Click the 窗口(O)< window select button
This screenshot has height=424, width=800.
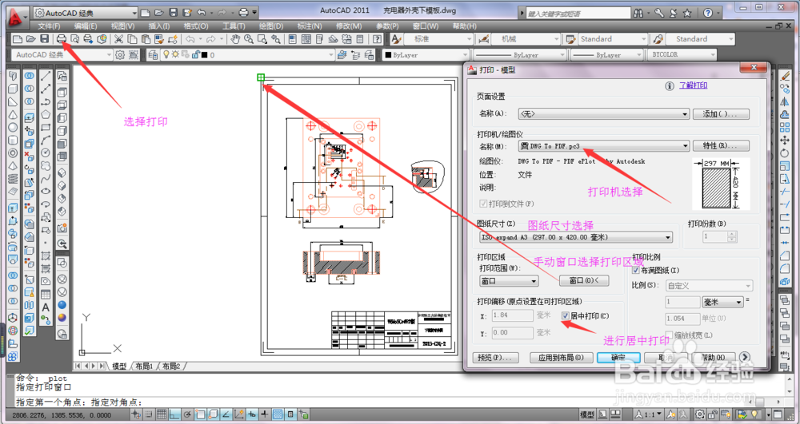585,280
